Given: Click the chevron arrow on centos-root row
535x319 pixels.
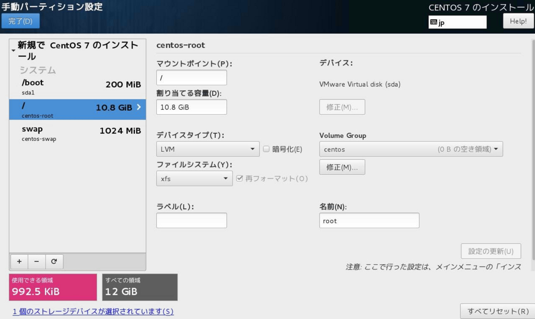Looking at the screenshot, I should (x=139, y=107).
